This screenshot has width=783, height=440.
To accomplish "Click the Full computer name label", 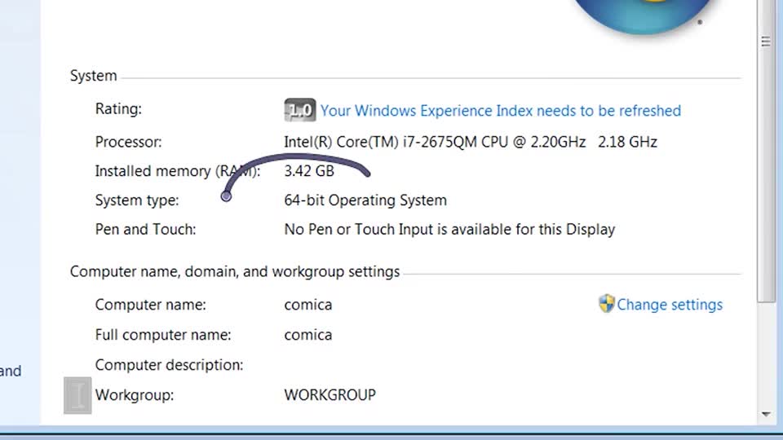I will 163,335.
